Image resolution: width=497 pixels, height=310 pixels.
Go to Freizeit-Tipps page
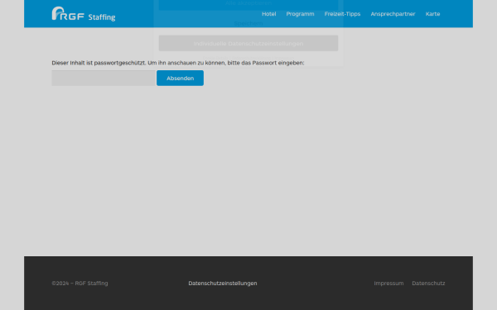point(342,14)
